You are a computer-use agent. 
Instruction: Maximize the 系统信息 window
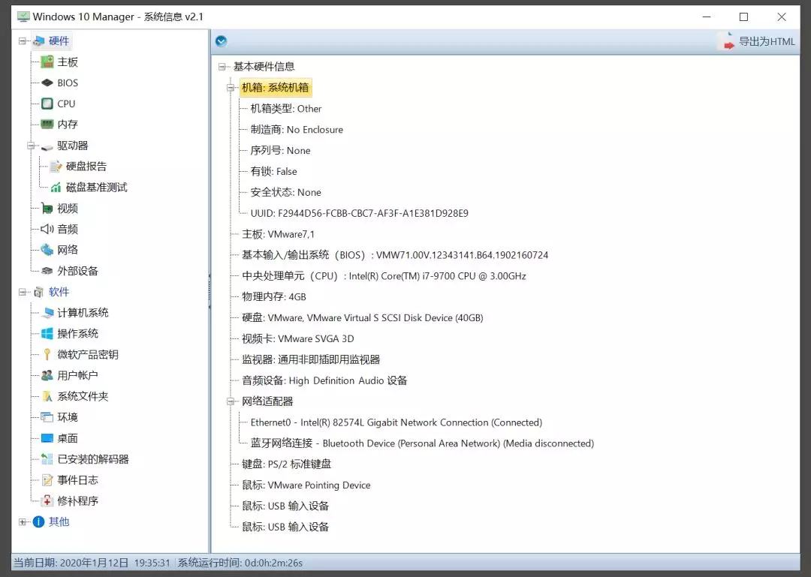pyautogui.click(x=743, y=17)
